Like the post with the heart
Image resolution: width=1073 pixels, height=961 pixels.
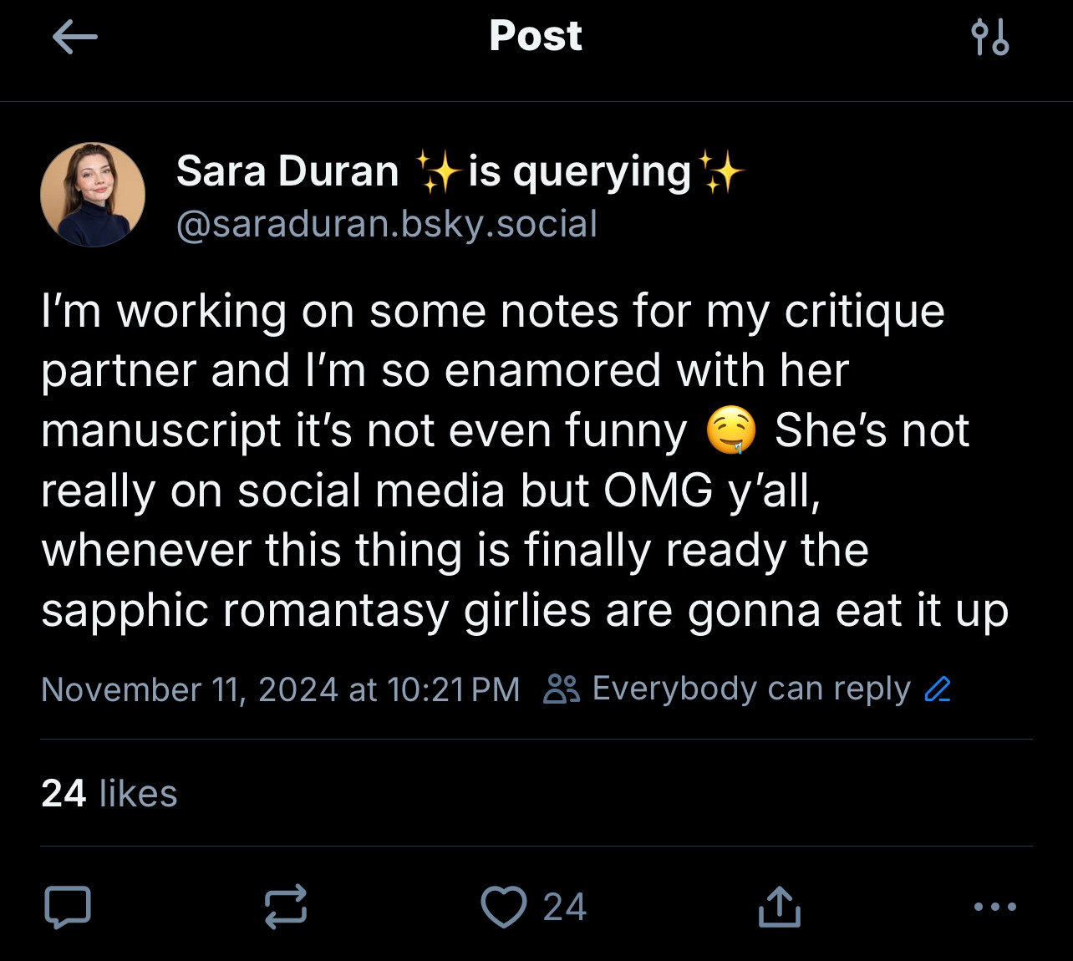pyautogui.click(x=504, y=907)
